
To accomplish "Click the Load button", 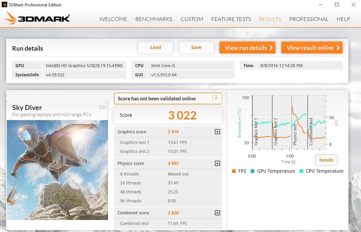I will coord(155,48).
